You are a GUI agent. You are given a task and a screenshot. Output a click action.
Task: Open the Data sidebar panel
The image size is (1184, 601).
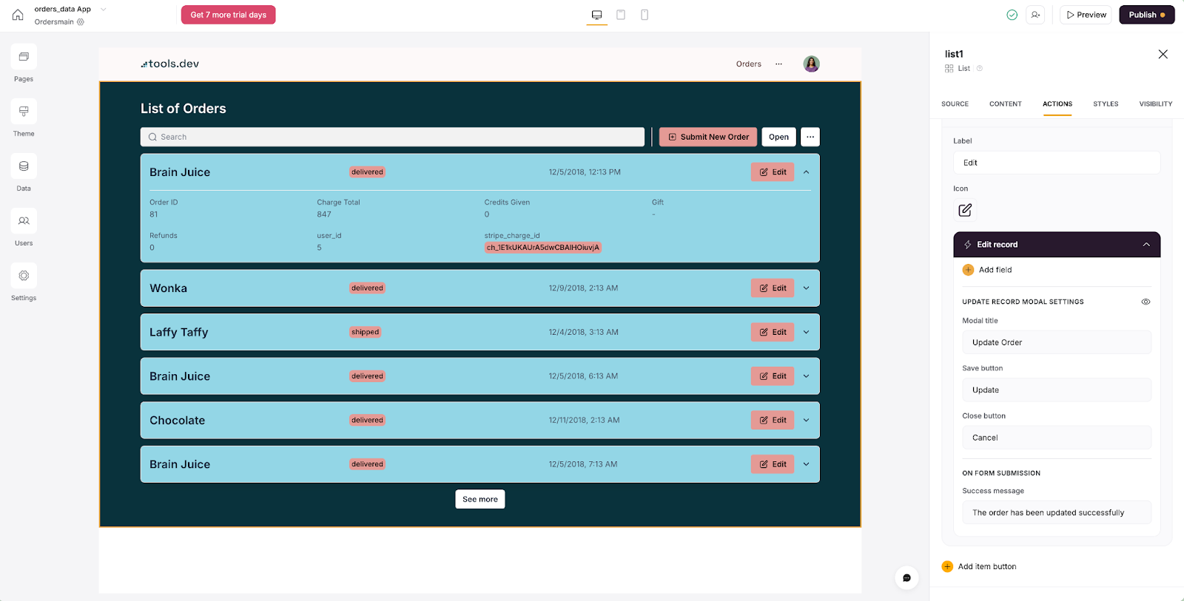[x=24, y=166]
